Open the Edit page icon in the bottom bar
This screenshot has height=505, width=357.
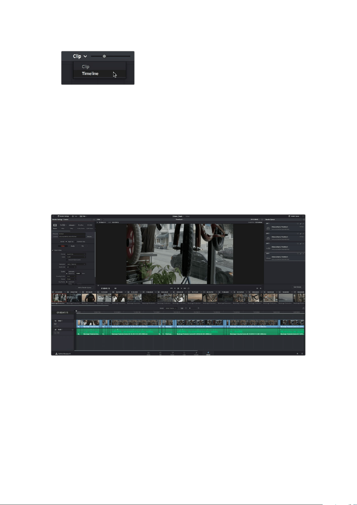click(160, 353)
